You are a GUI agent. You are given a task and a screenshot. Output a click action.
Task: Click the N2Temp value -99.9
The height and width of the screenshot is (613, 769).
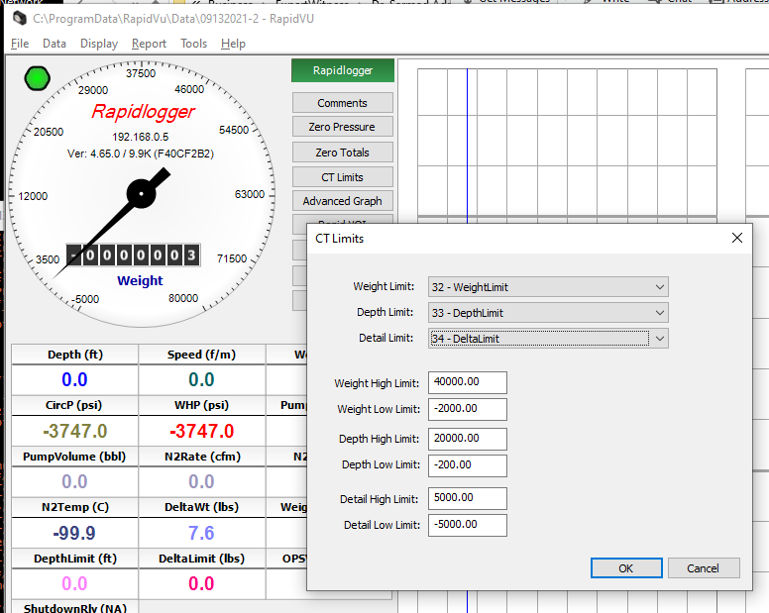(74, 533)
